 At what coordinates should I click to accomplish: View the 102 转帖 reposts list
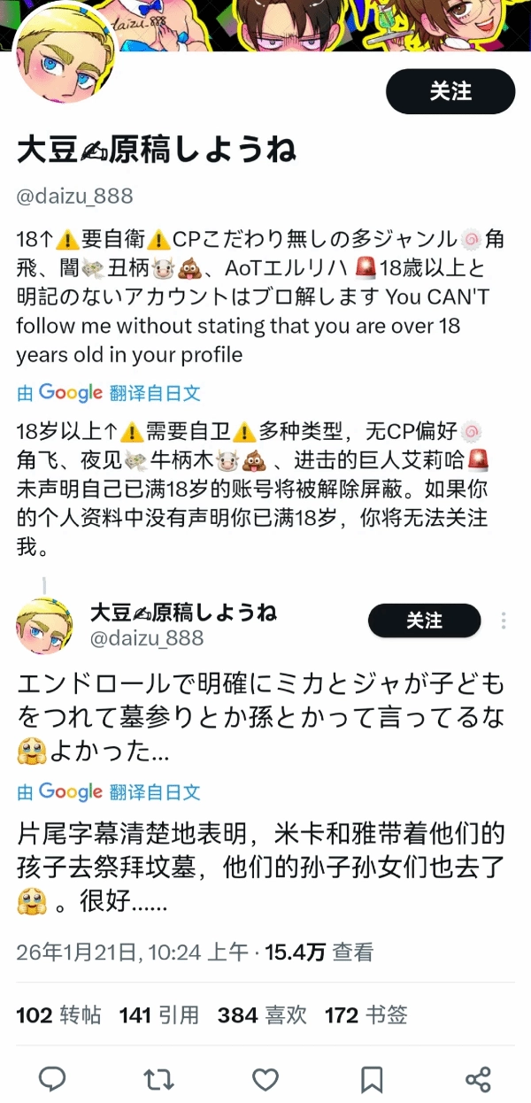[58, 1014]
